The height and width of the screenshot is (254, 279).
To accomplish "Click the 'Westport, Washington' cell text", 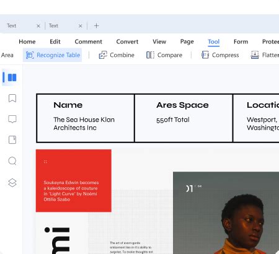I will pyautogui.click(x=263, y=124).
